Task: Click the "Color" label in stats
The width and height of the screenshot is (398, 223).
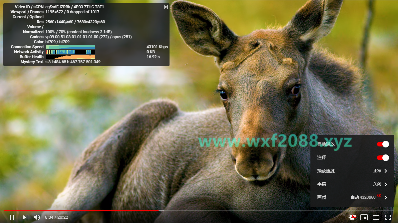Action: click(x=39, y=42)
